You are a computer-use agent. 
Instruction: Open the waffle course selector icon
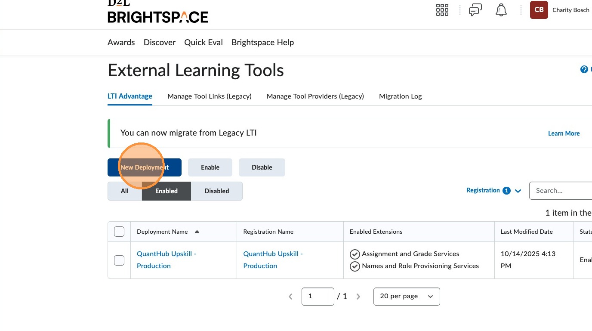coord(442,10)
